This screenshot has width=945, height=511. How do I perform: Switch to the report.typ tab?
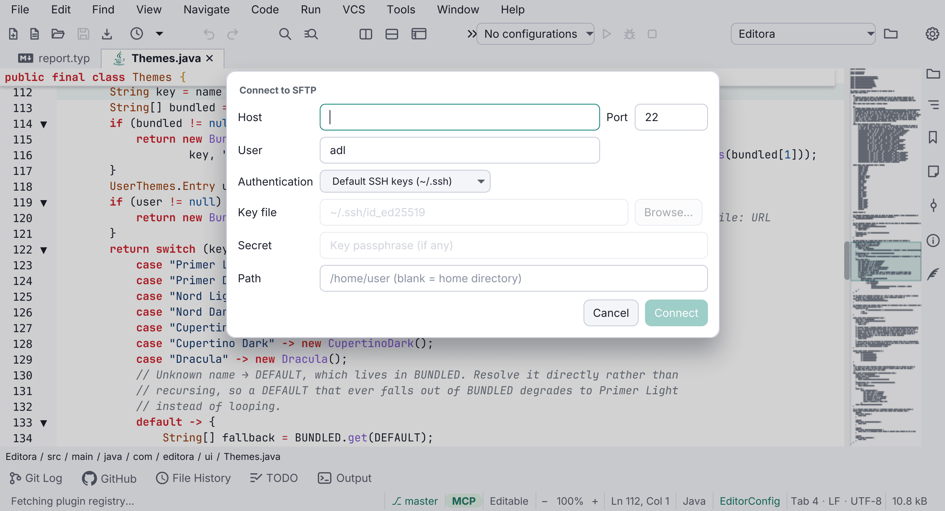tap(54, 59)
